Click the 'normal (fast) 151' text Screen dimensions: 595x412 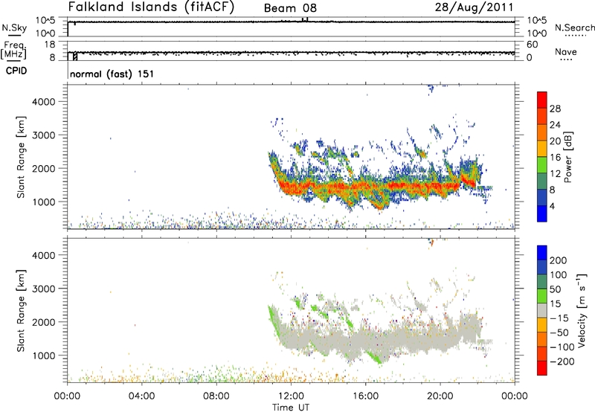point(112,74)
